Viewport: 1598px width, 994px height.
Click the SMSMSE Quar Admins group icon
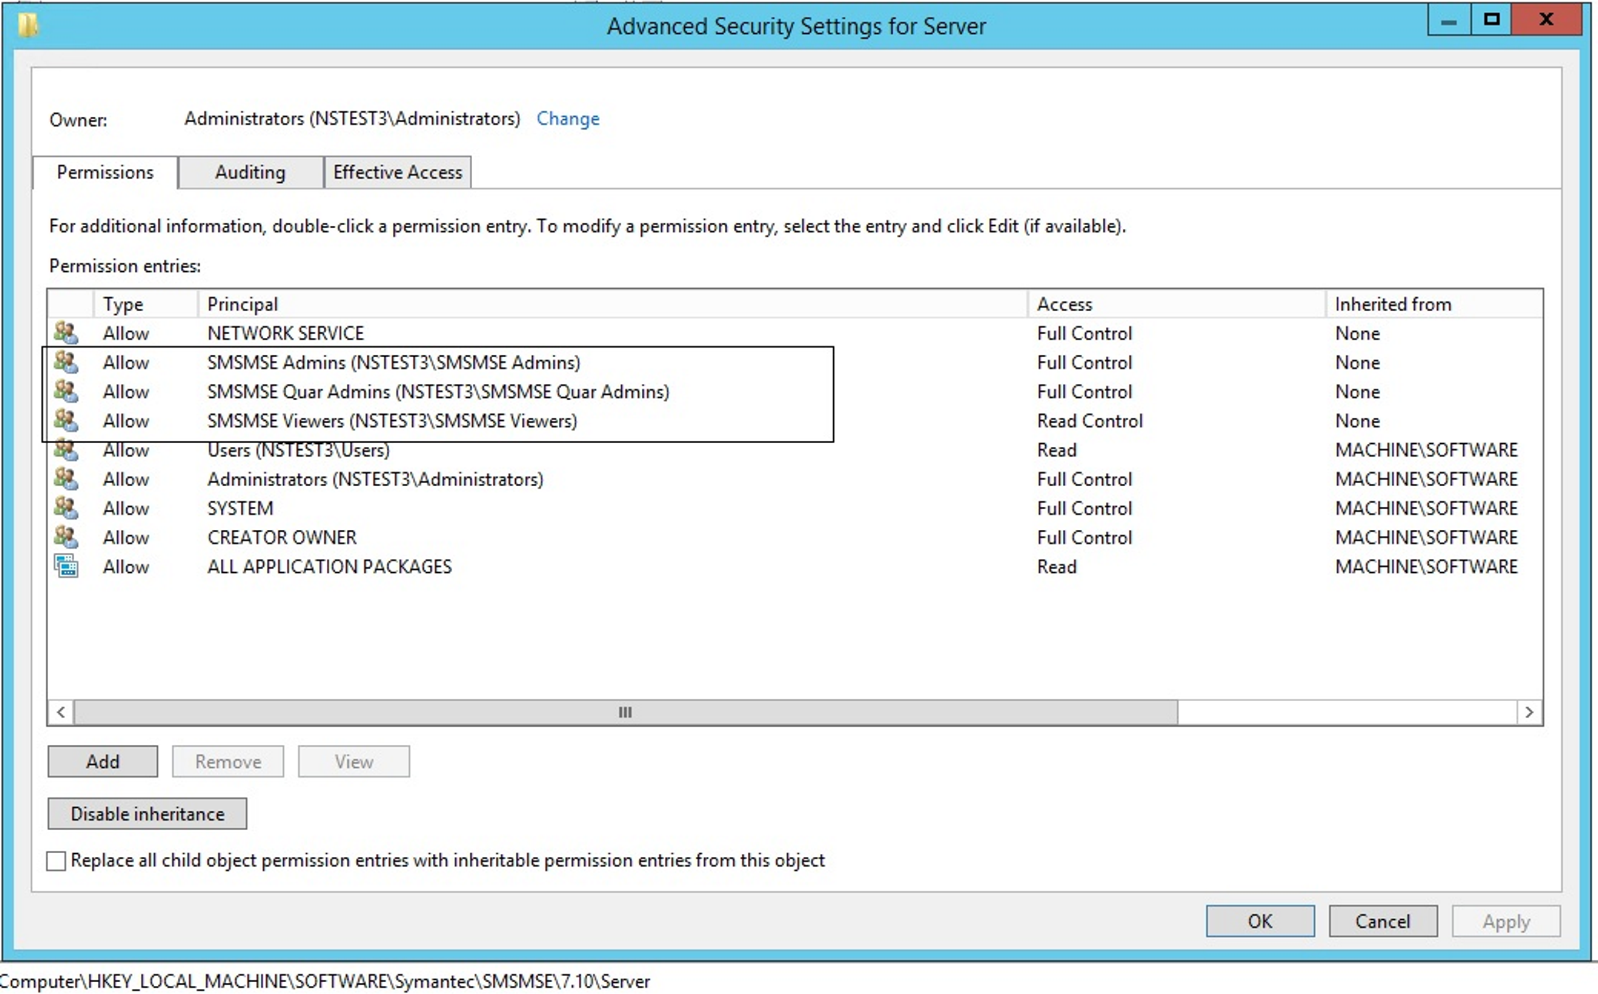66,391
